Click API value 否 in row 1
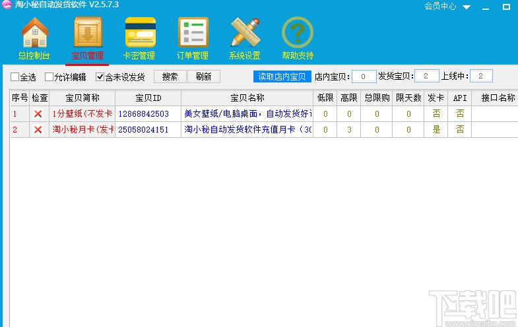Viewport: 518px width, 327px height. point(460,114)
